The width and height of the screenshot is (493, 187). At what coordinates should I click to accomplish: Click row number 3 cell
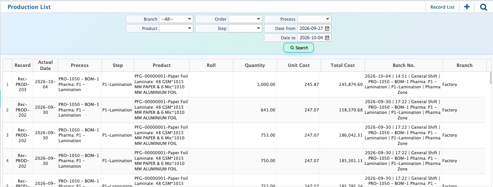[x=8, y=135]
